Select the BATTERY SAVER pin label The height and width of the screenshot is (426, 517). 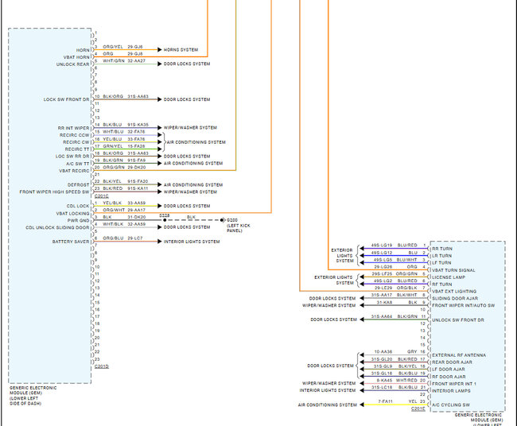(71, 242)
